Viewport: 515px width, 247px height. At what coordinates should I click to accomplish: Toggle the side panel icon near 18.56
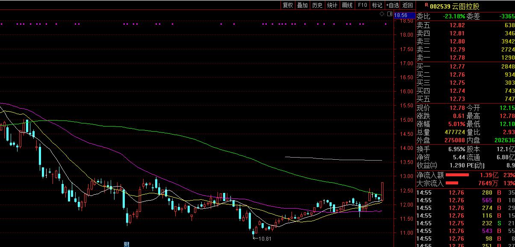pos(389,14)
